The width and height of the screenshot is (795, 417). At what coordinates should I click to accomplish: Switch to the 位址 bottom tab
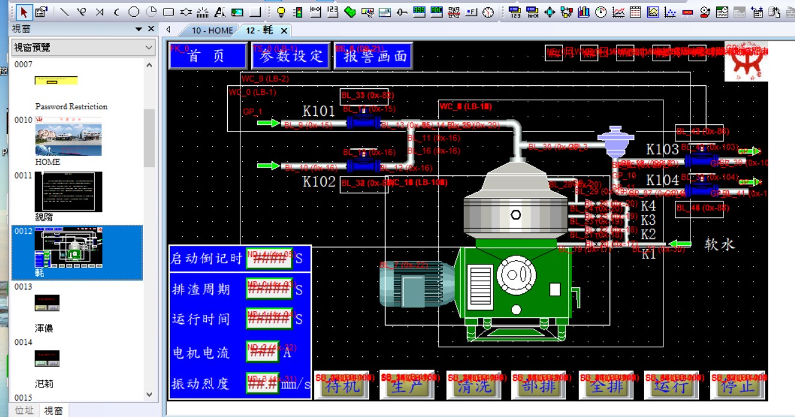coord(24,410)
